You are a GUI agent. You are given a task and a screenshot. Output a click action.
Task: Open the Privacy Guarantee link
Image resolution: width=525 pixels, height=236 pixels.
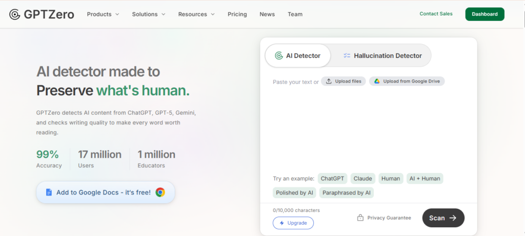(x=384, y=218)
